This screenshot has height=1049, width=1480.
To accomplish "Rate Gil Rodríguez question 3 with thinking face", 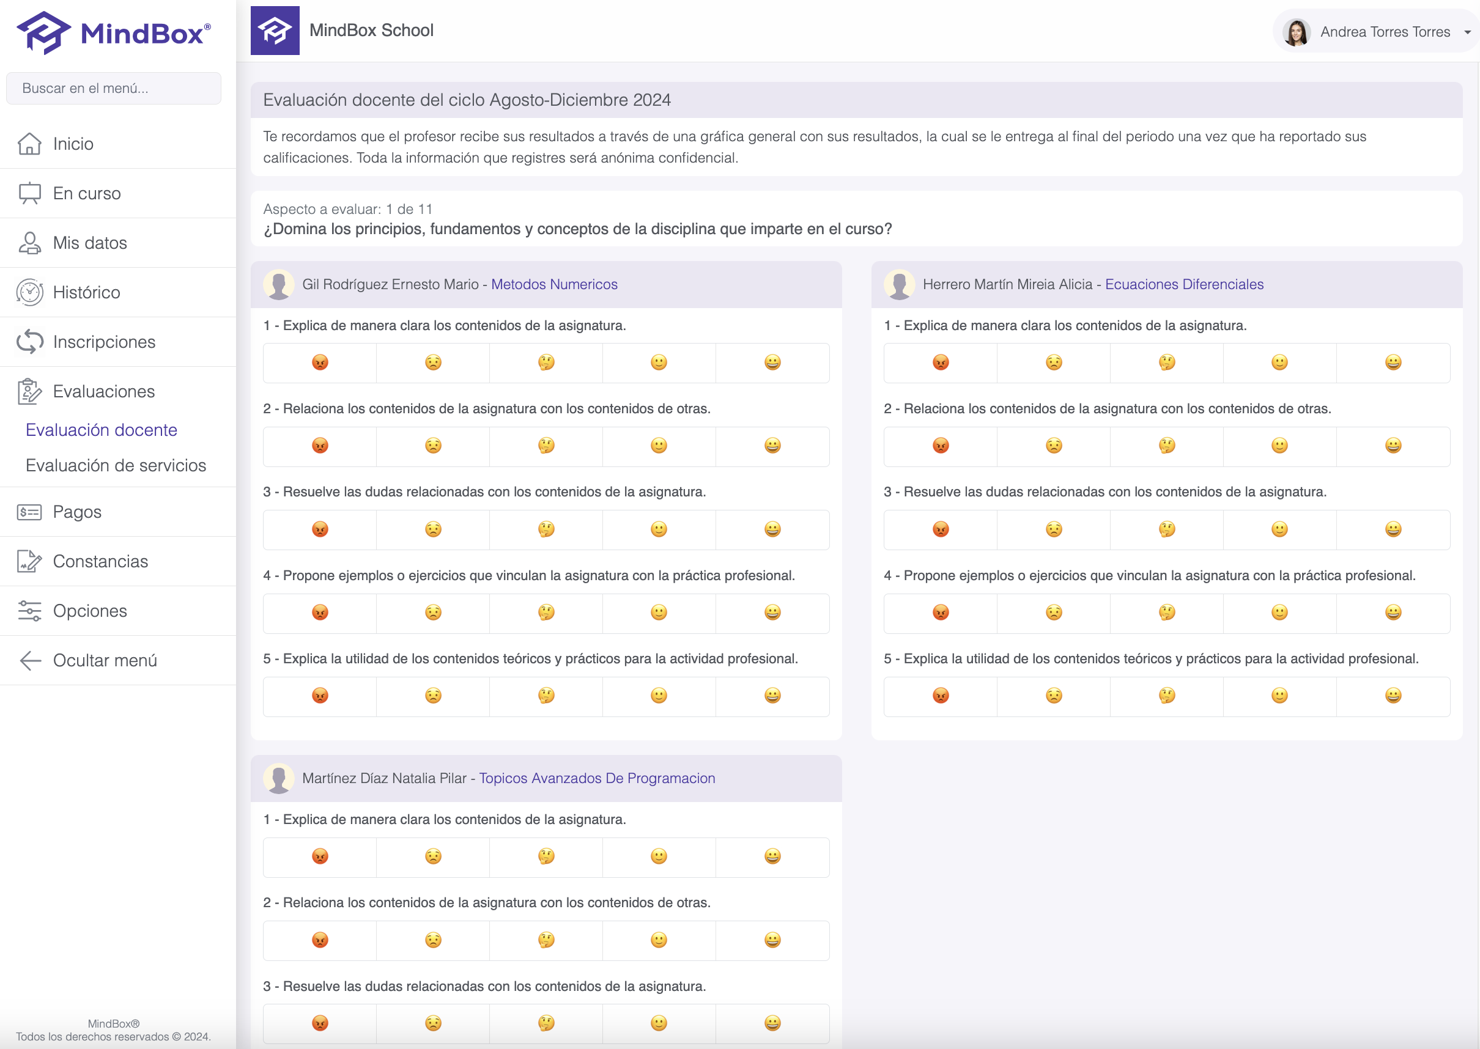I will coord(546,529).
